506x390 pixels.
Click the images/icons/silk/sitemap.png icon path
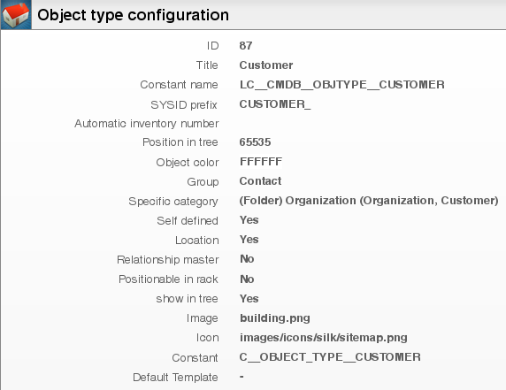pos(324,338)
